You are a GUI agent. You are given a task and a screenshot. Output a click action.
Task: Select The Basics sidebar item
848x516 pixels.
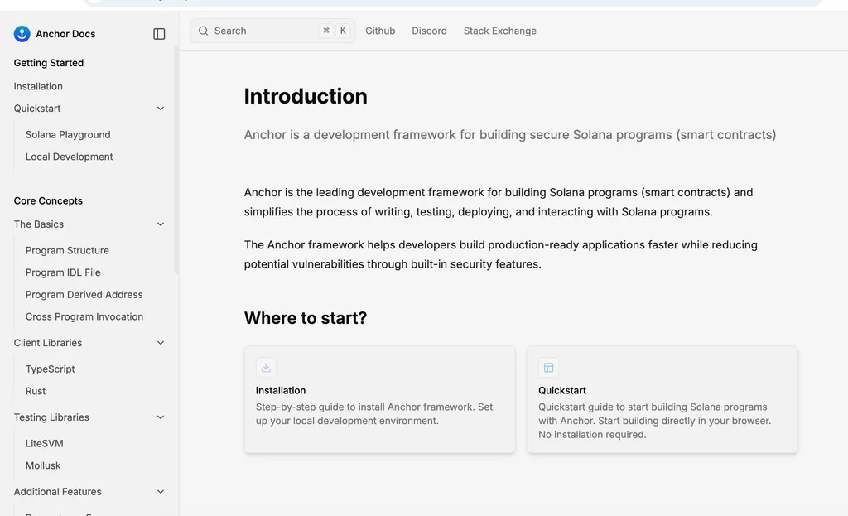pos(38,224)
